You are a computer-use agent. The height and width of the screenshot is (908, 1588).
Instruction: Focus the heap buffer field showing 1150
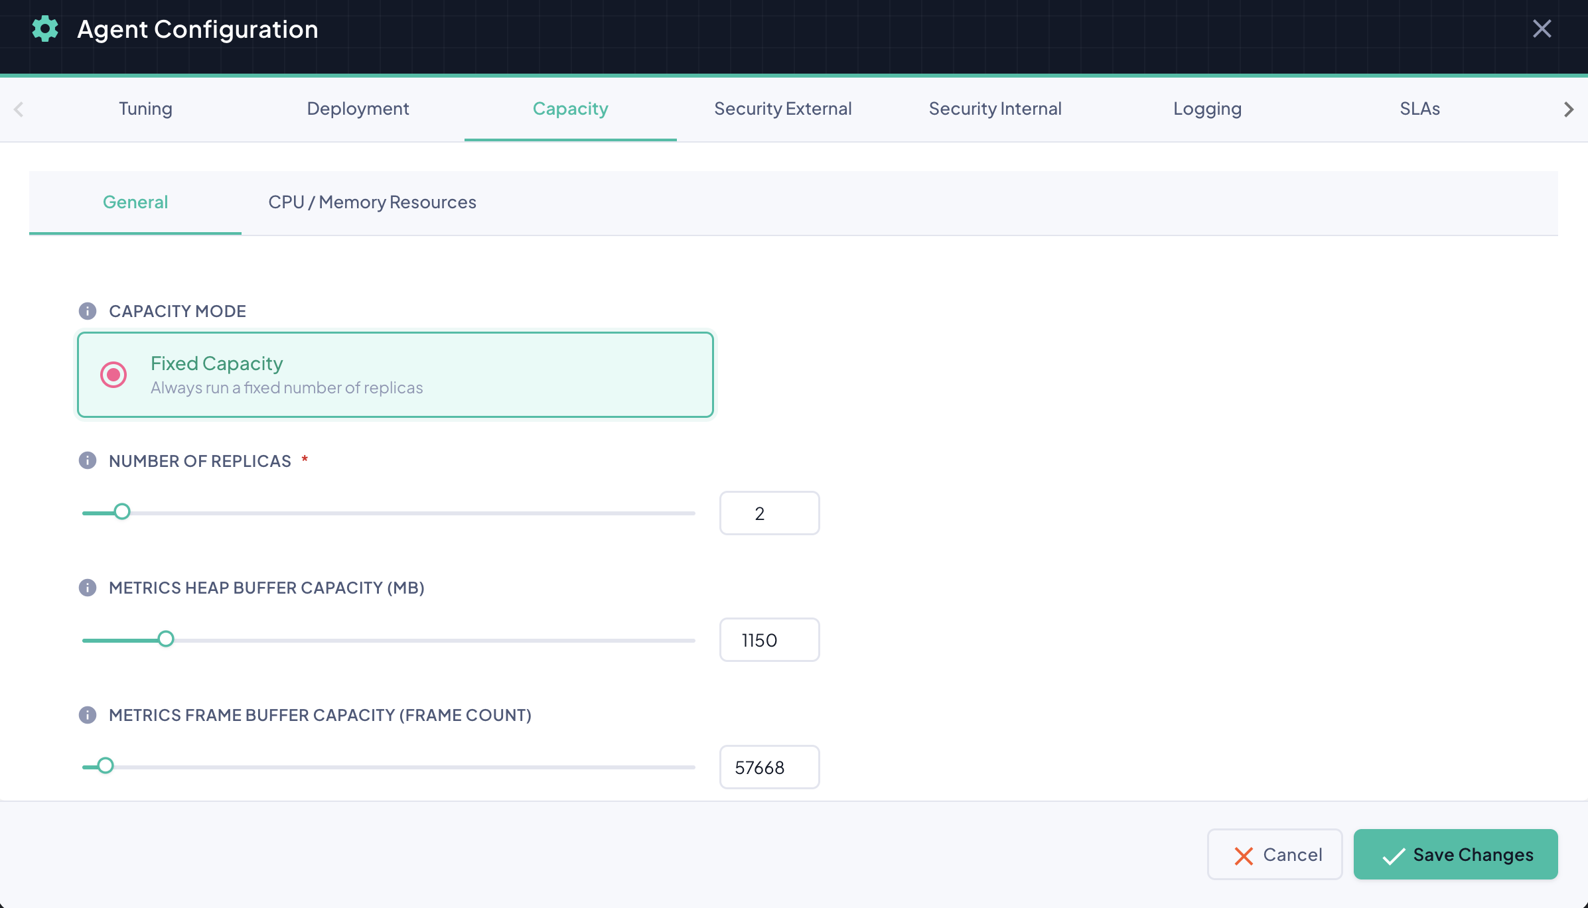(770, 640)
